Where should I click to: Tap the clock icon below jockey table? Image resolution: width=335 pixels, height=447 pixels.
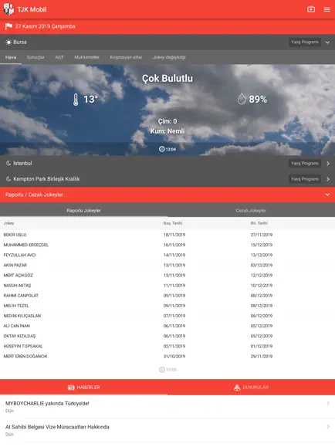pyautogui.click(x=161, y=370)
